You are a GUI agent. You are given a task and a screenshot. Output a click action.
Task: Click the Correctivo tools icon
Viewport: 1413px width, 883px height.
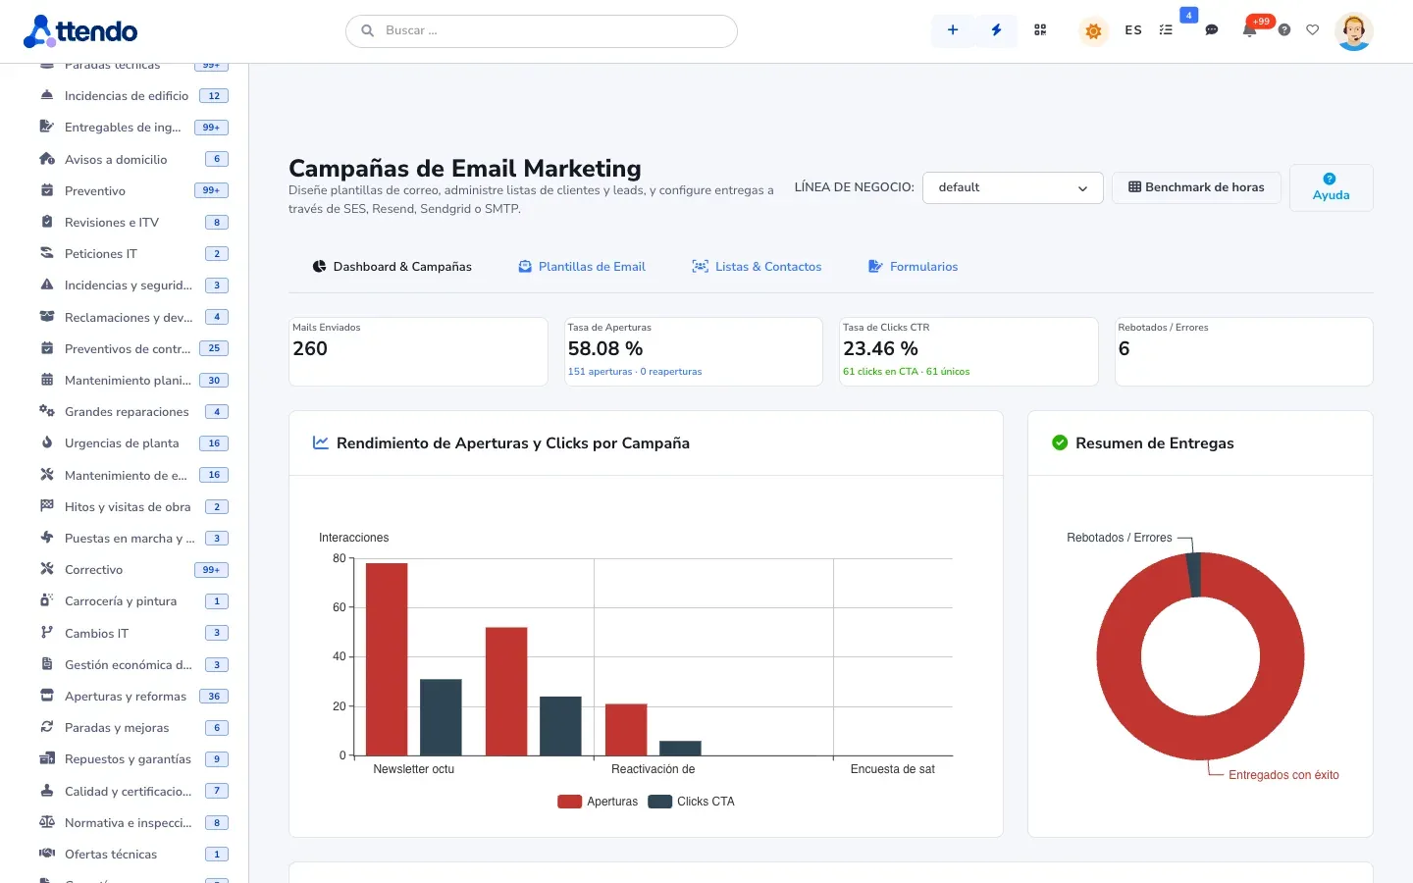click(x=47, y=569)
